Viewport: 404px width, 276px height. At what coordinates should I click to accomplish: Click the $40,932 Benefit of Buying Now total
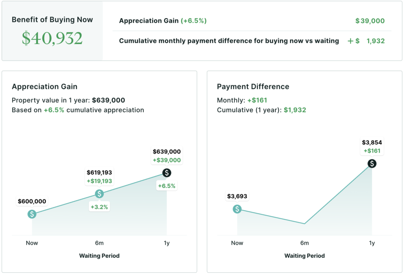coord(52,38)
